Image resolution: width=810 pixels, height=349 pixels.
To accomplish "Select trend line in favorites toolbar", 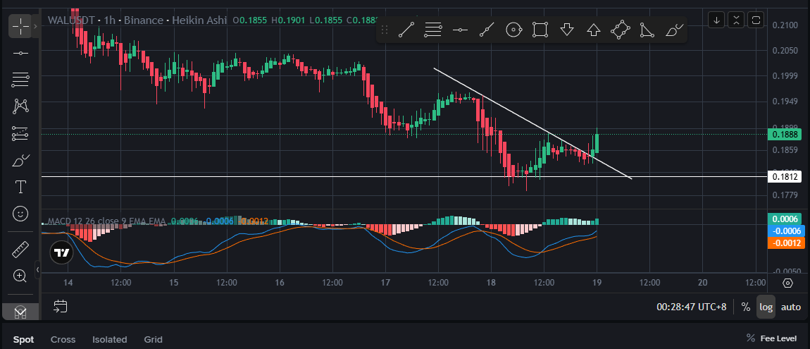I will coord(406,30).
